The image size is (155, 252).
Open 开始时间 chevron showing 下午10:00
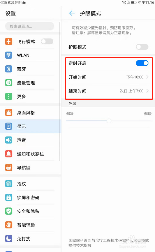point(147,77)
